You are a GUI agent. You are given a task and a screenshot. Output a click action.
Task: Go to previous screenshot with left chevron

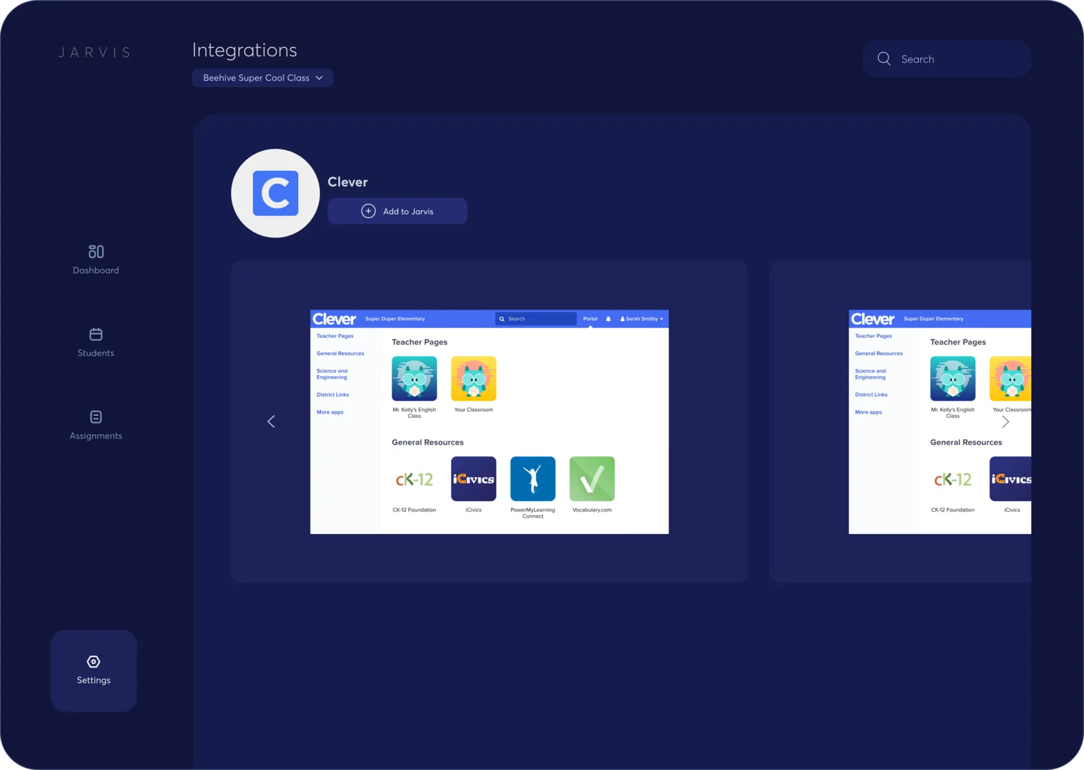[271, 422]
